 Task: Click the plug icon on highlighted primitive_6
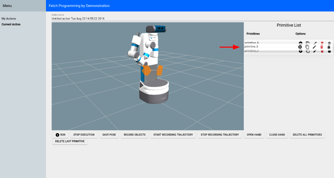(x=329, y=47)
